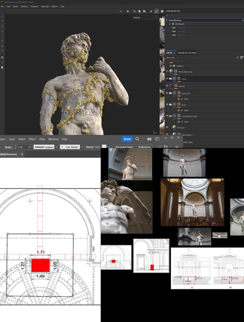Switch to Texture Set Settings tab
The height and width of the screenshot is (322, 244).
coord(187,53)
